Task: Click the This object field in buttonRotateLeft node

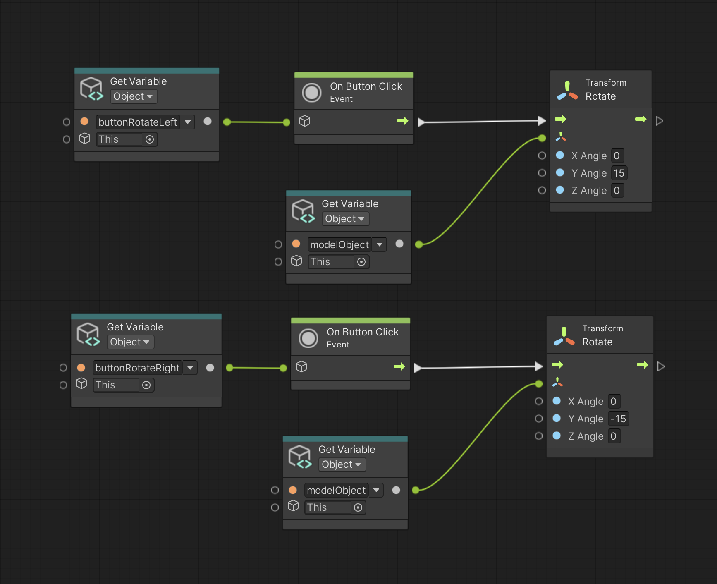Action: pyautogui.click(x=120, y=139)
